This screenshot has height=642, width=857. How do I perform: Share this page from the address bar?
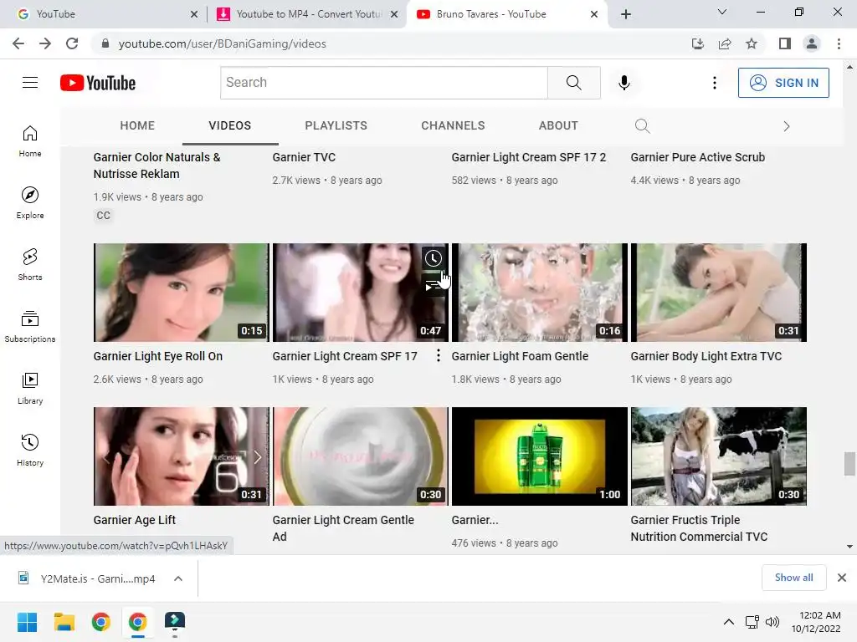pyautogui.click(x=725, y=43)
